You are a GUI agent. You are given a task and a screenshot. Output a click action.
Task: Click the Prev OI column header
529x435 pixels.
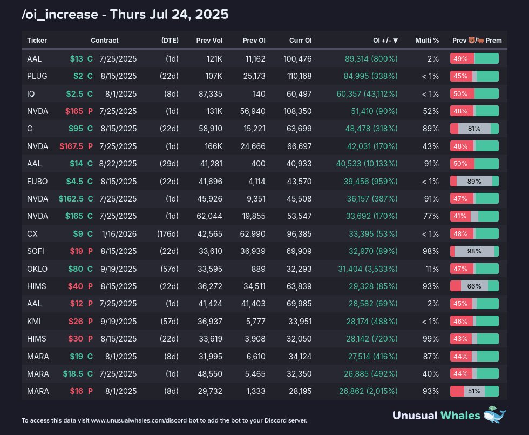[254, 41]
